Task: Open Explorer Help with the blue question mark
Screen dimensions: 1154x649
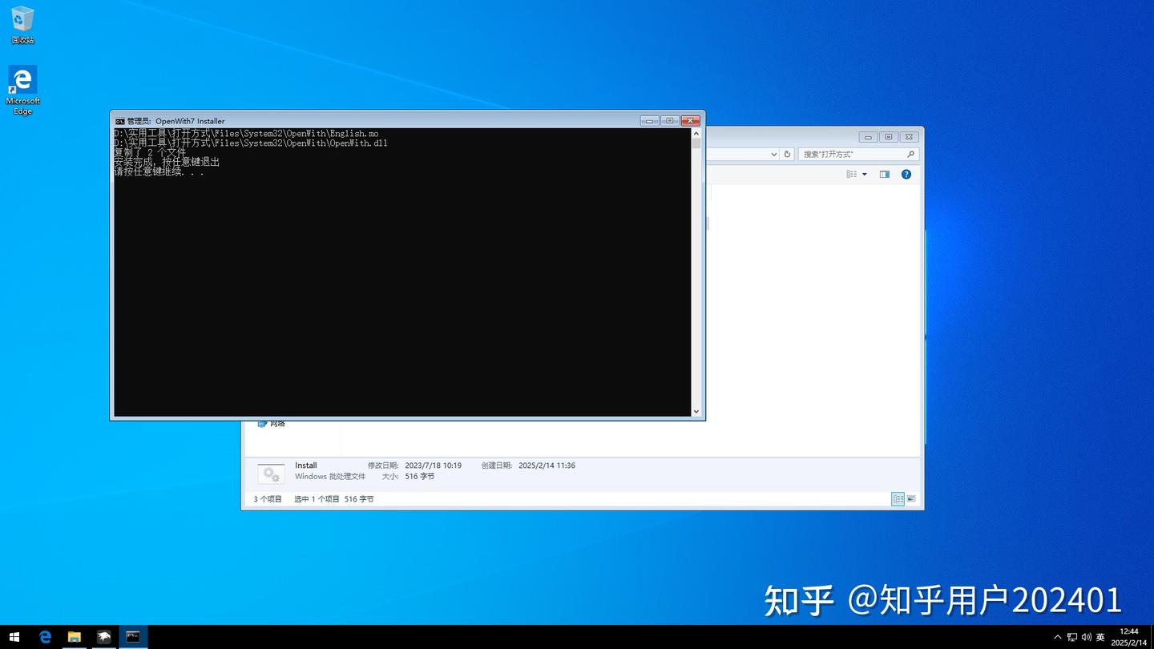Action: point(906,174)
